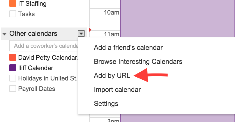Select Add by URL menu option
This screenshot has height=122, width=235.
[x=112, y=76]
